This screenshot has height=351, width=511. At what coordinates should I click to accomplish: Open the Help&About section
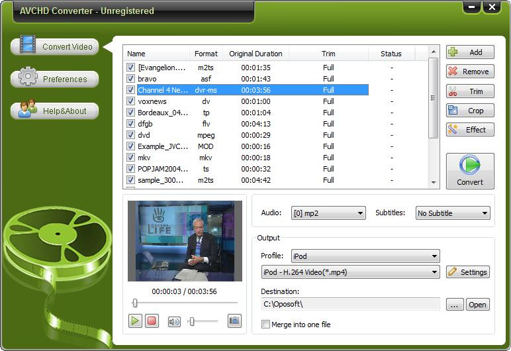pos(55,111)
